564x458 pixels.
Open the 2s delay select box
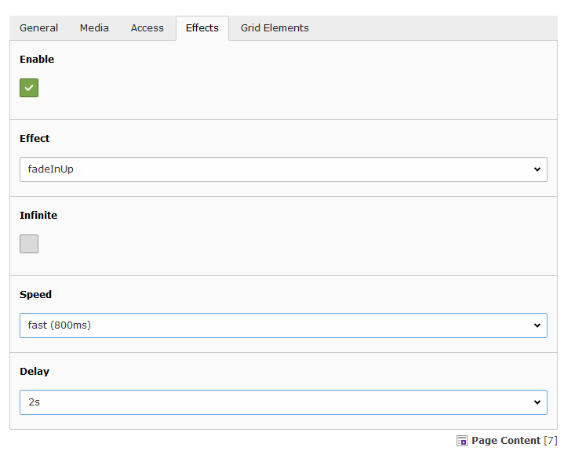[282, 402]
